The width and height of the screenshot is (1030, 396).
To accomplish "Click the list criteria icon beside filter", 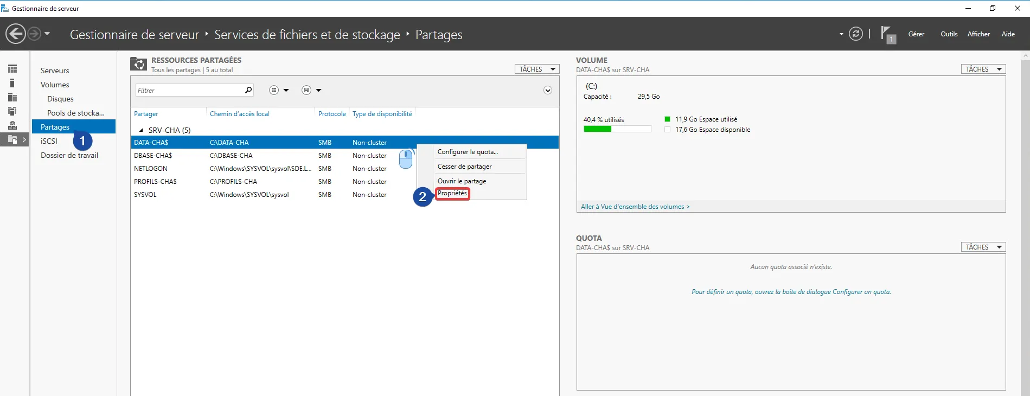I will (274, 90).
